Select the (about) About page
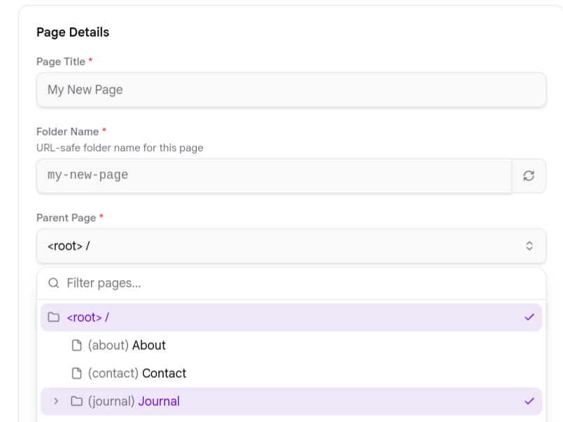 291,345
